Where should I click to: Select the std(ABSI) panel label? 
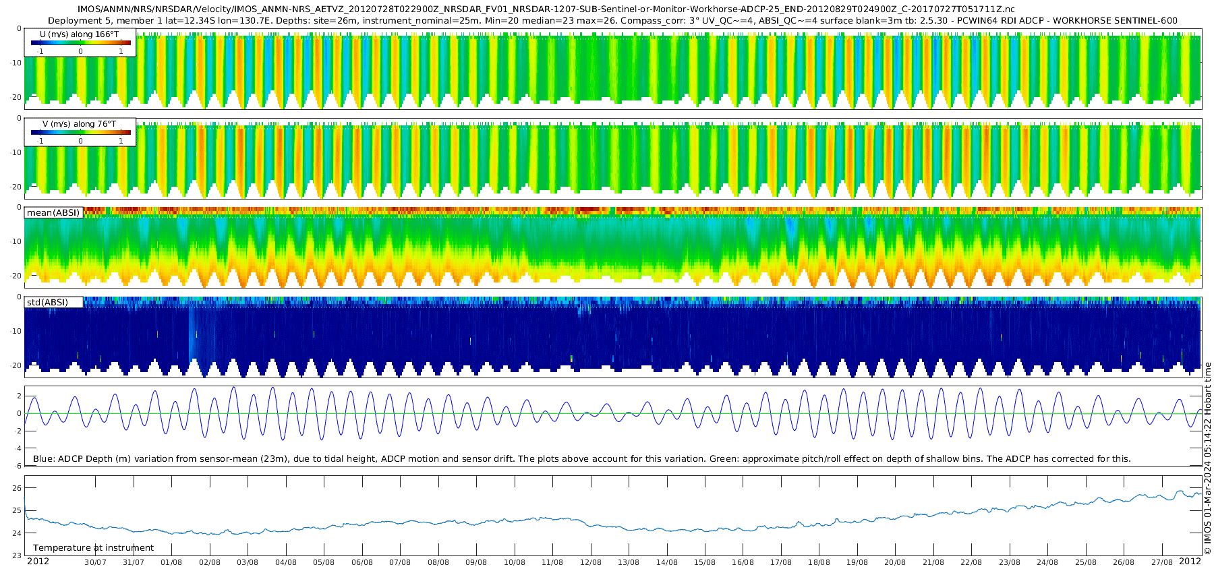[54, 302]
